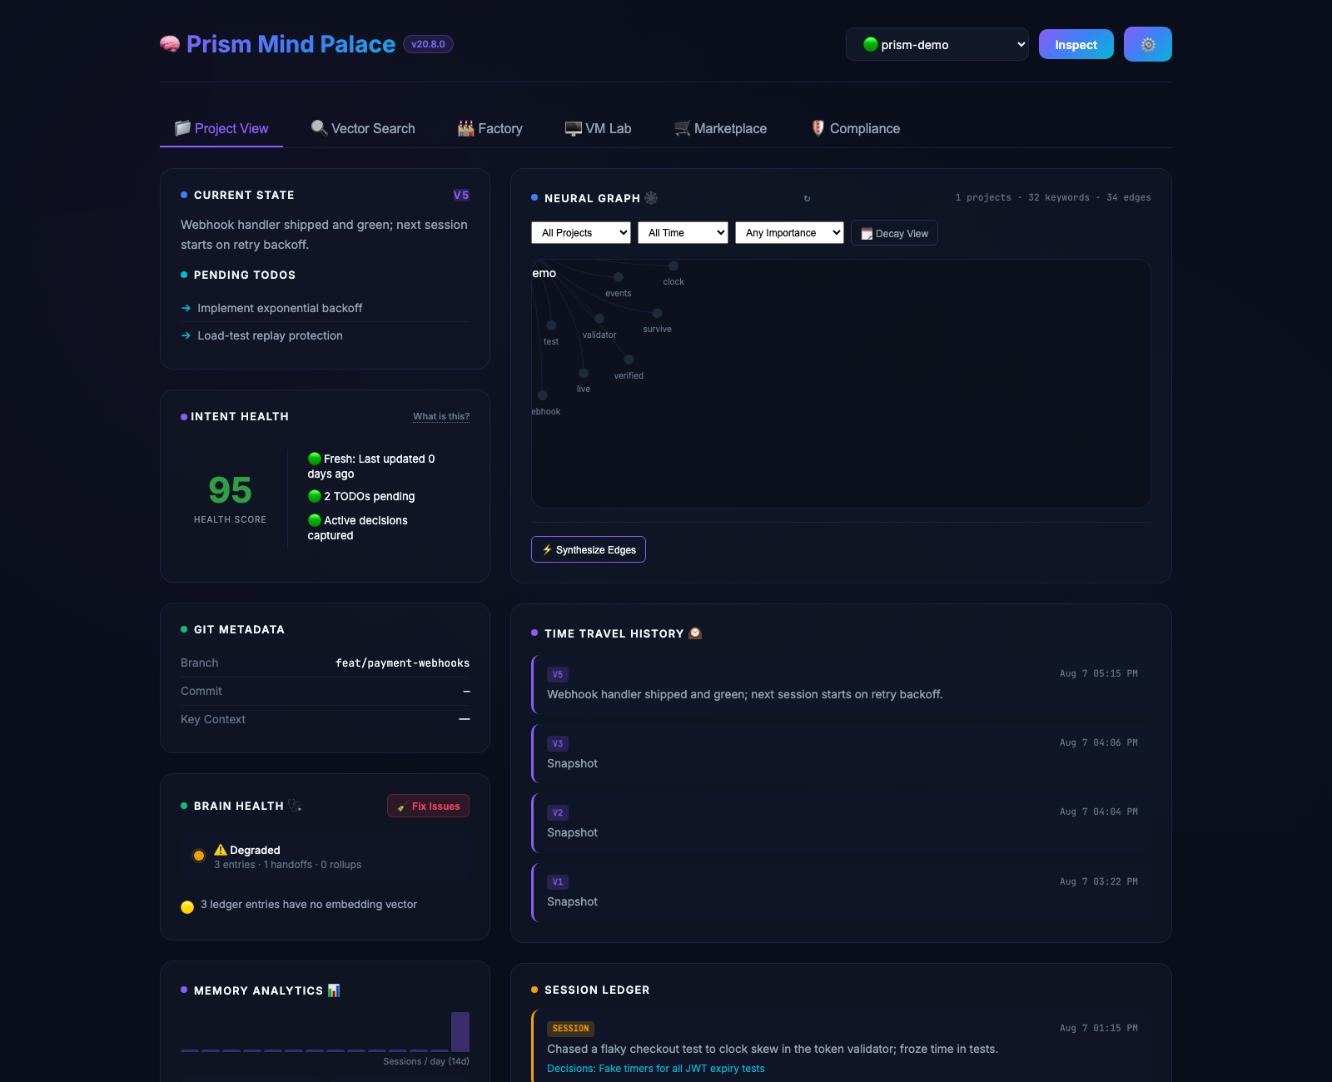This screenshot has height=1082, width=1332.
Task: Click the v20.8.0 version badge
Action: [x=428, y=44]
